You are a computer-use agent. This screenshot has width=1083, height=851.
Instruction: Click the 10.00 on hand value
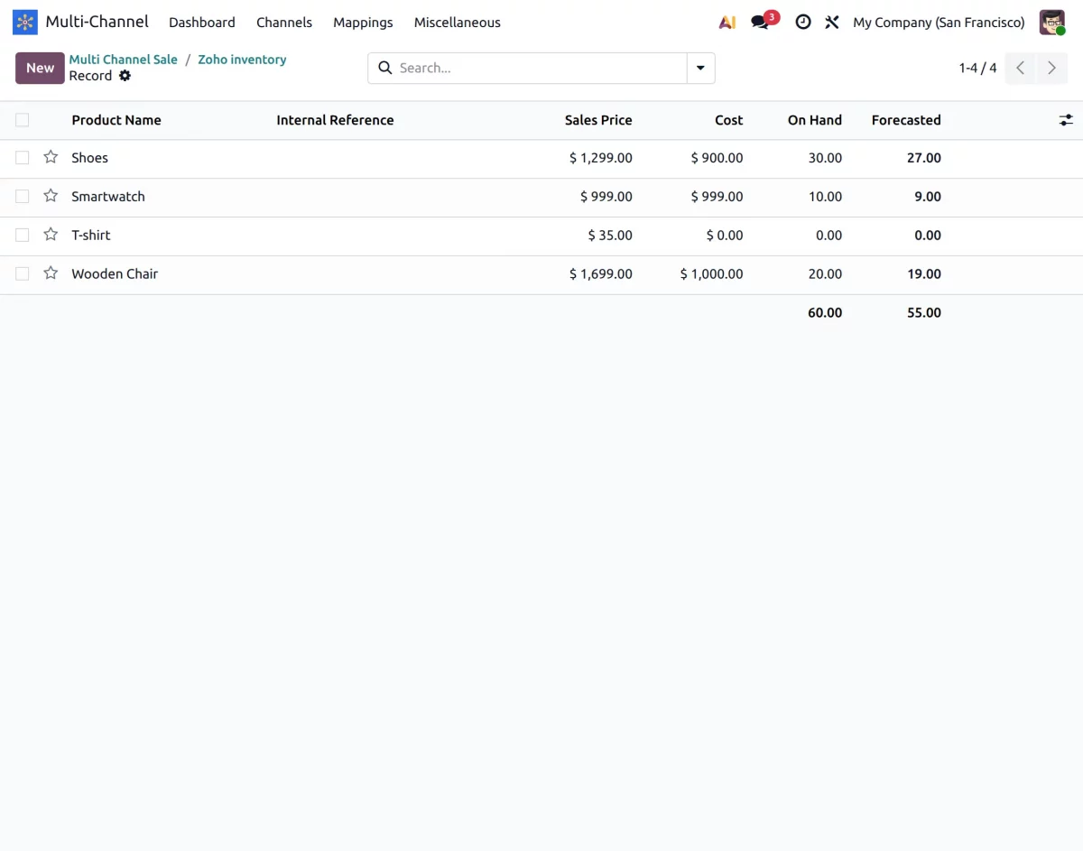click(825, 197)
